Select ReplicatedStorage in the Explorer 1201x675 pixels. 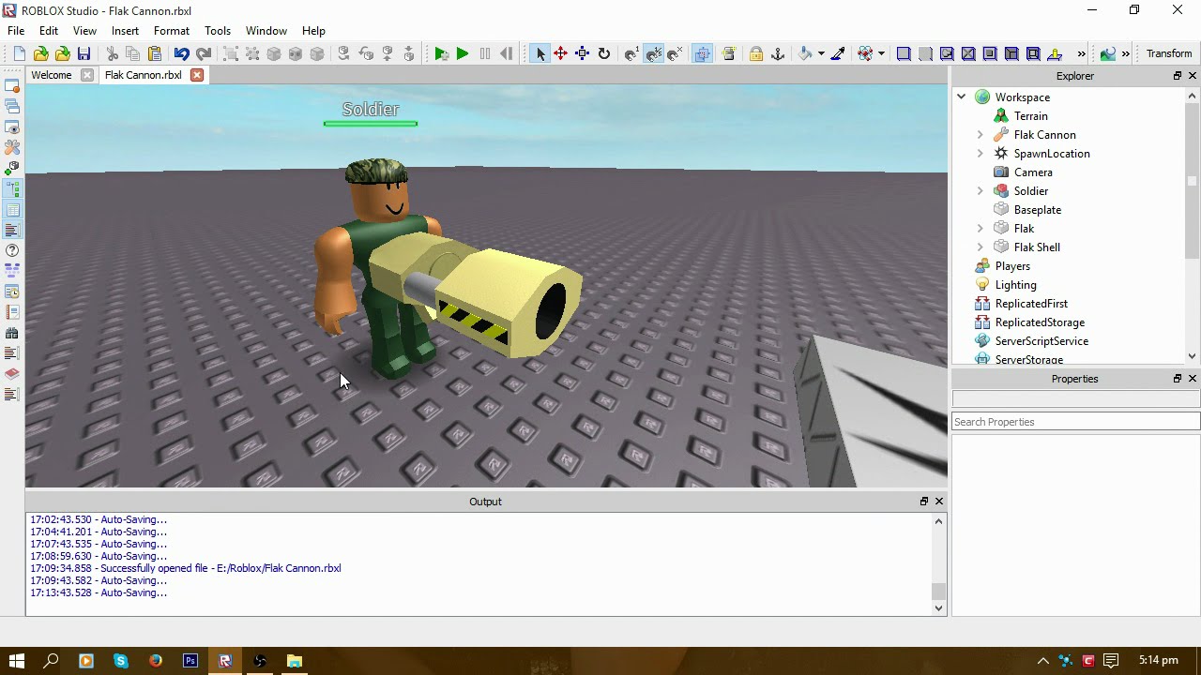[1040, 322]
